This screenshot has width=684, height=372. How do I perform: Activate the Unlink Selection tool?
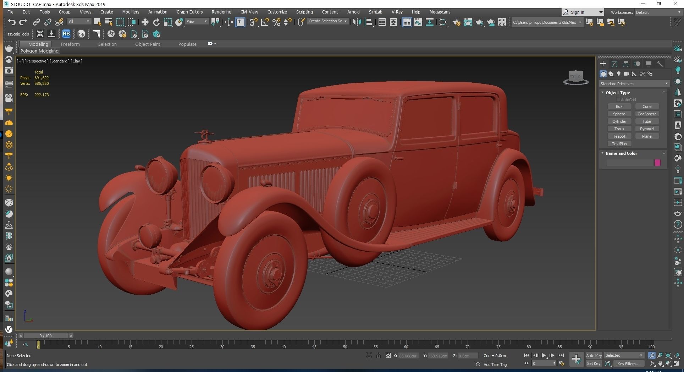pos(48,22)
